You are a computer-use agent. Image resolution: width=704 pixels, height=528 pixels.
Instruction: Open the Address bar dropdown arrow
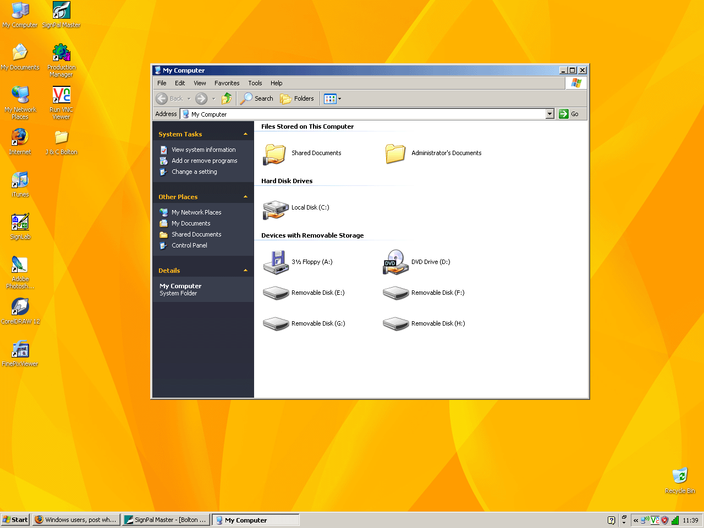(549, 114)
